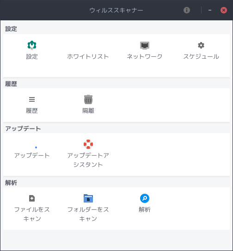
Task: Choose フォルダーをスキャン blue folder icon
Action: click(88, 198)
